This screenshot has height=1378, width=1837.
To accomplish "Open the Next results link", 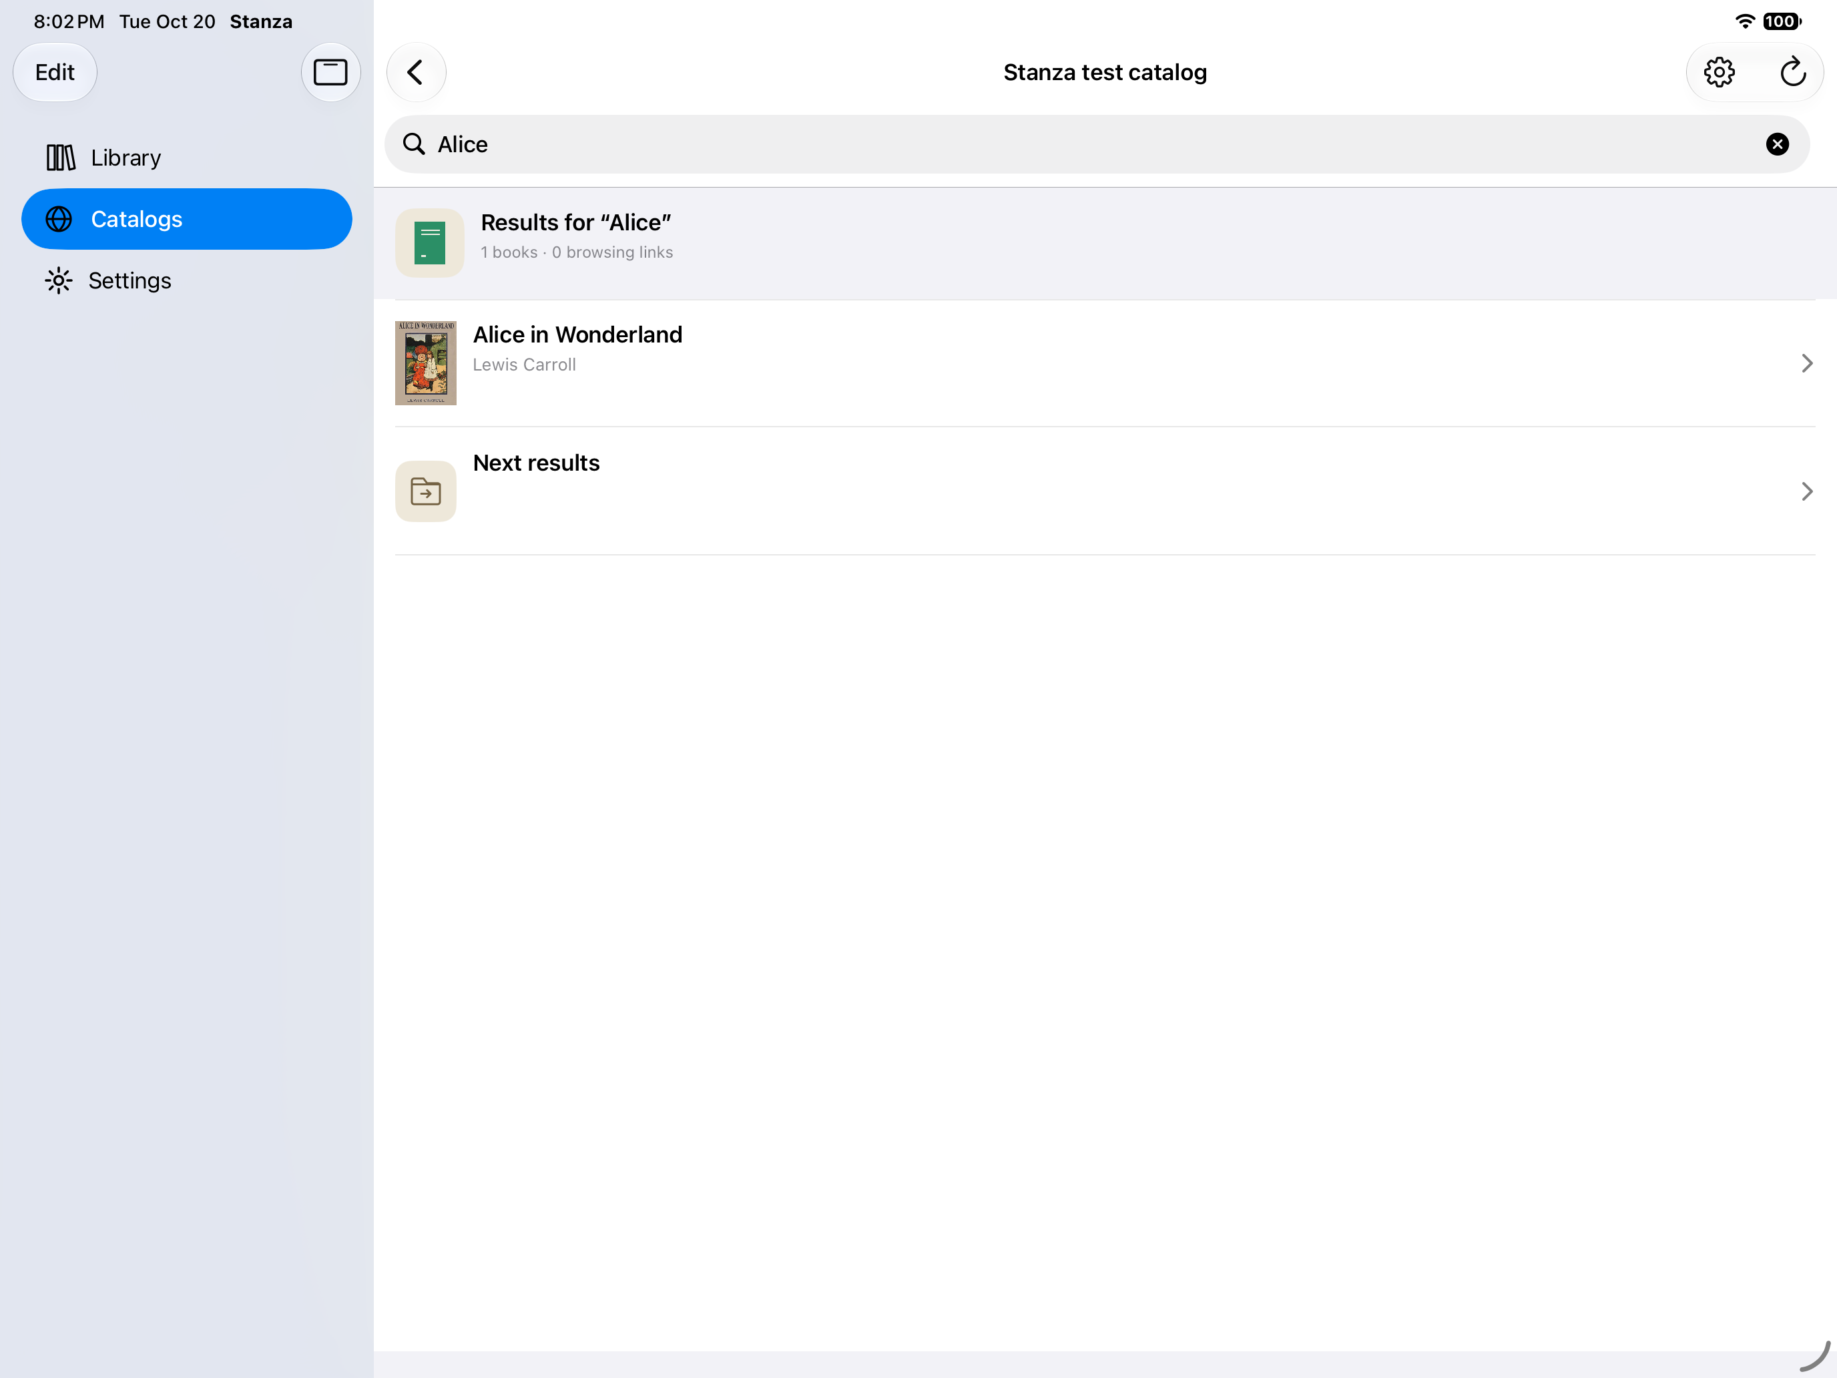I will [1105, 491].
